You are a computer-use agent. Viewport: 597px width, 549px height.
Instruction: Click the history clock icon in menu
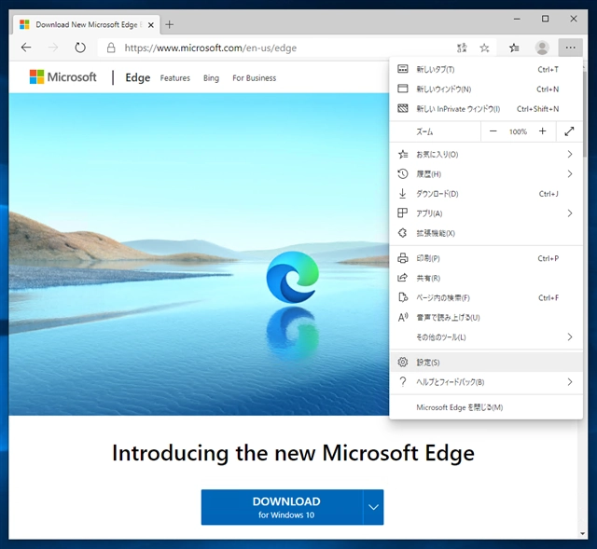(x=402, y=174)
